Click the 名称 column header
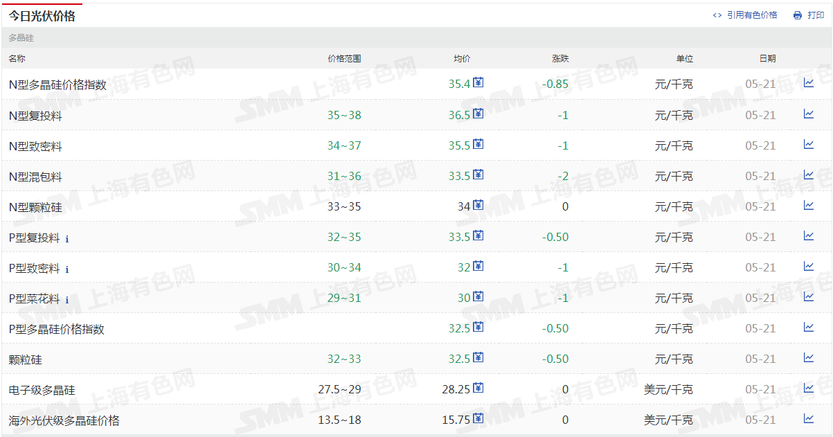 [x=17, y=59]
